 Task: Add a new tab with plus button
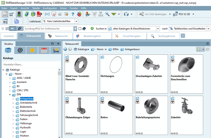tap(183, 36)
